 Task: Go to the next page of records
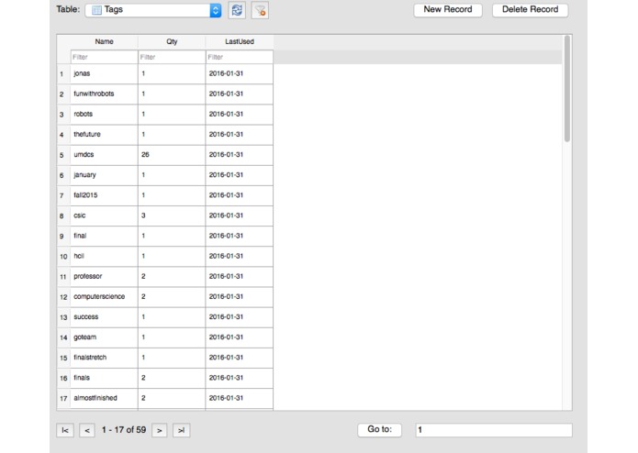160,430
